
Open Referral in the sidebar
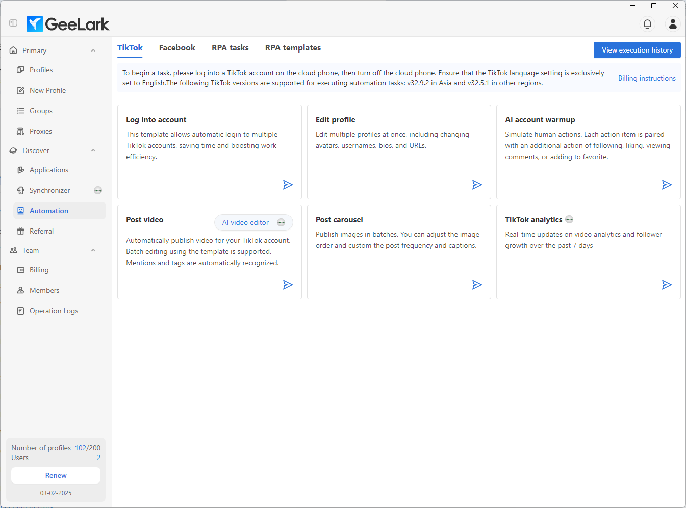[41, 231]
